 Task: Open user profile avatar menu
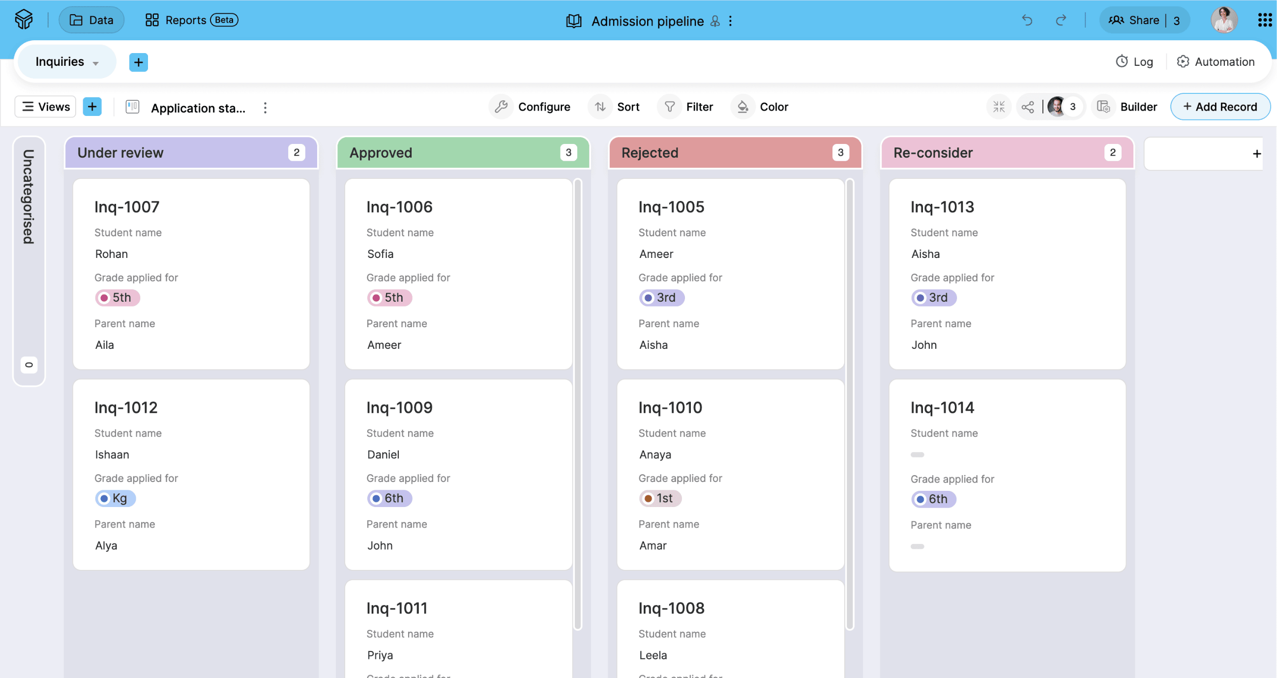pos(1224,20)
